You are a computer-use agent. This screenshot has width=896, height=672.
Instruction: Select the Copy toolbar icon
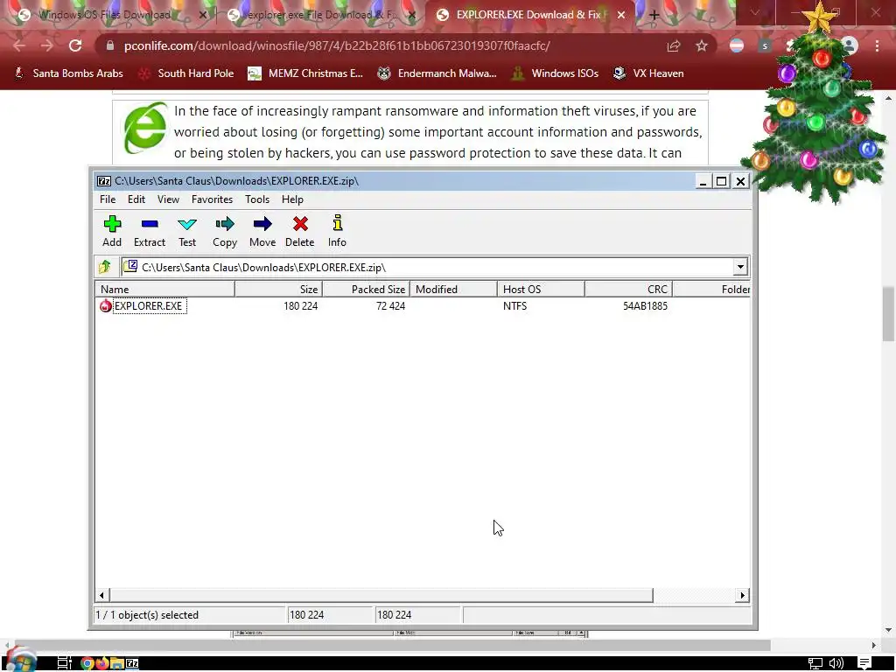coord(225,231)
